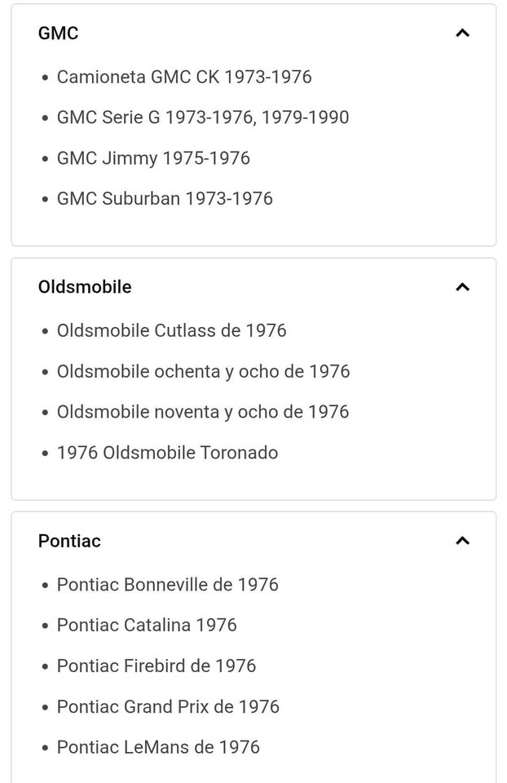The width and height of the screenshot is (507, 783).
Task: Choose Pontiac Catalina 1976 entry
Action: (x=147, y=626)
